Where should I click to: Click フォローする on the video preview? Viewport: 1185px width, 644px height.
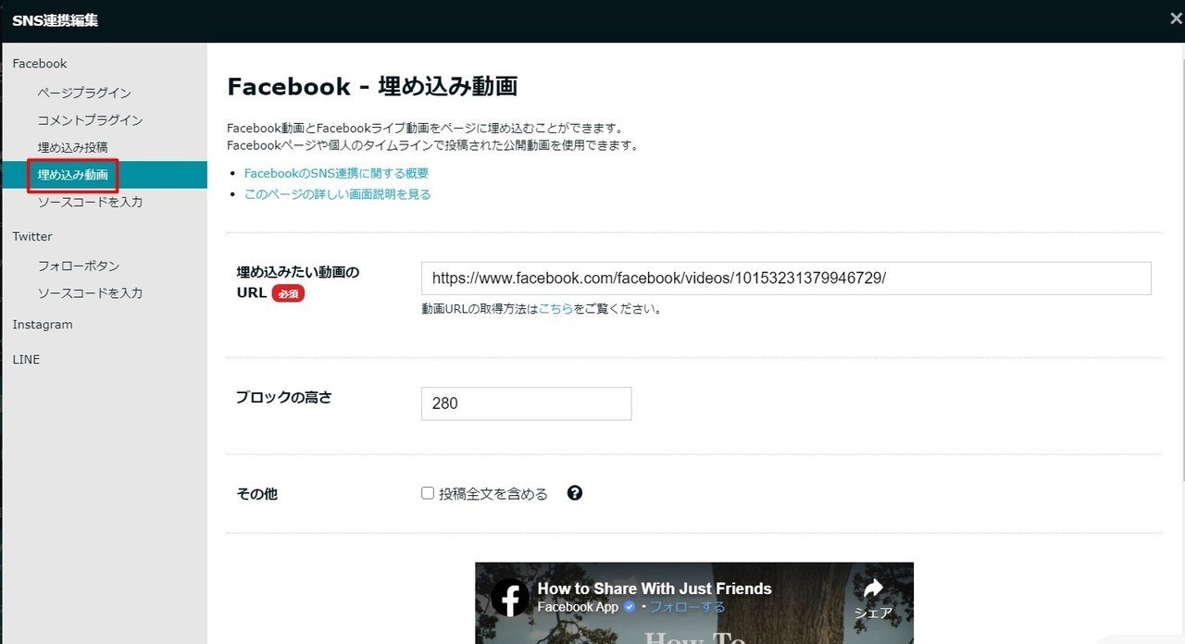point(688,607)
